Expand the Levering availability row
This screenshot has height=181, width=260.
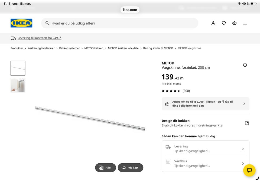click(x=205, y=148)
